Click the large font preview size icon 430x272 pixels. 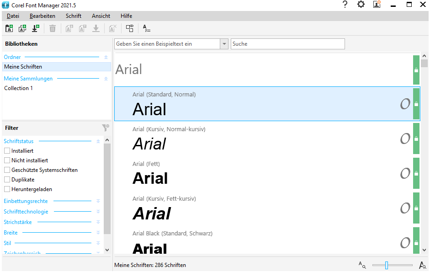click(x=423, y=265)
